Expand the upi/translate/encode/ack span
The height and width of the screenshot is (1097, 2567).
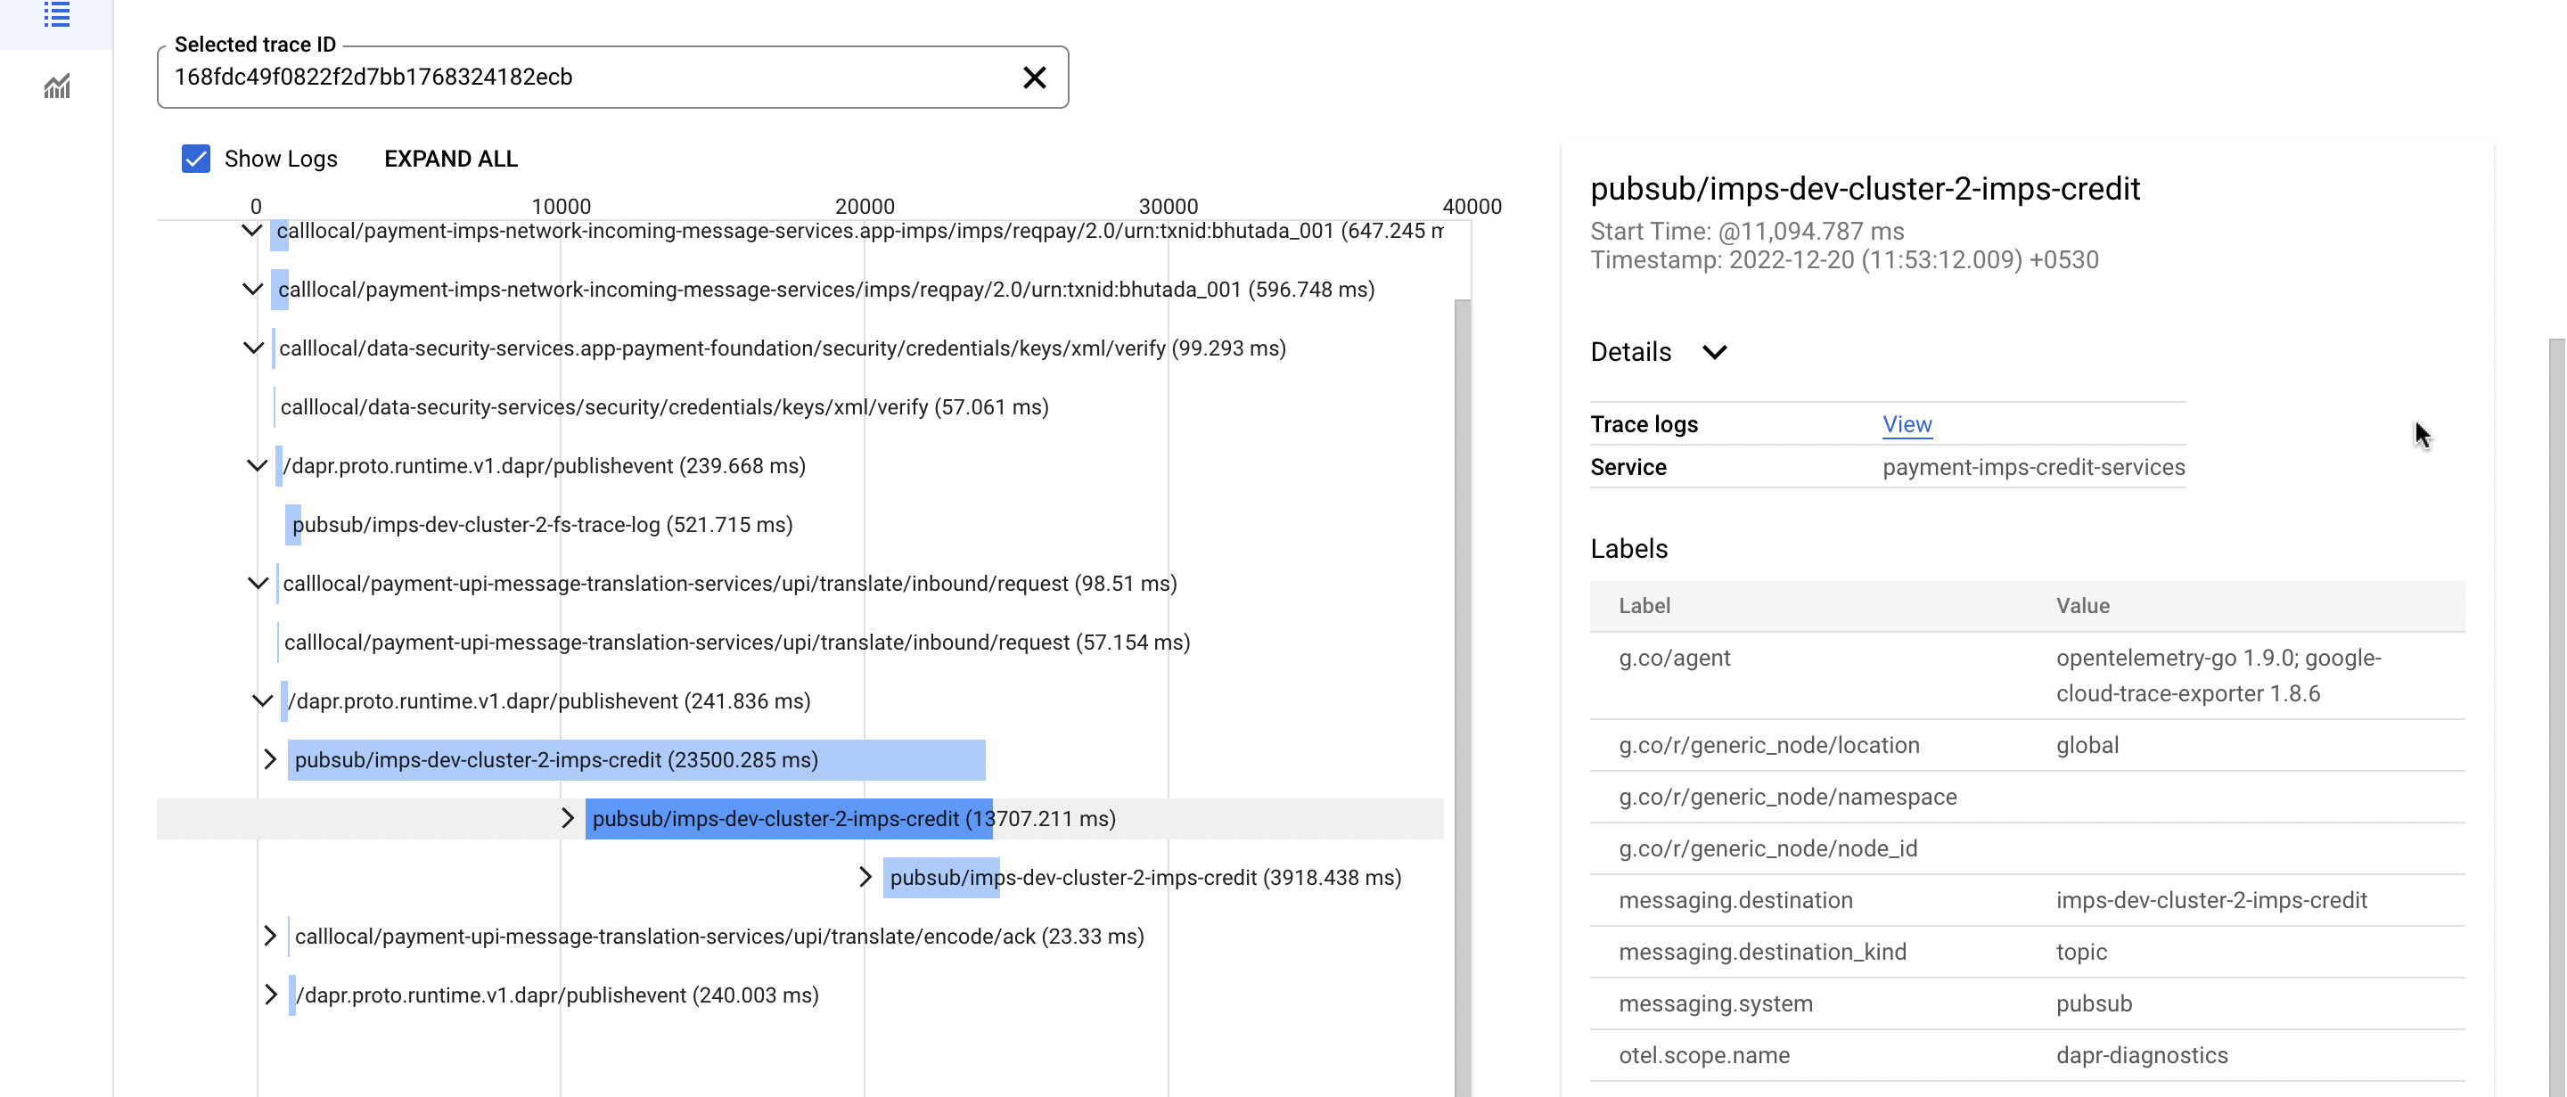pyautogui.click(x=269, y=935)
